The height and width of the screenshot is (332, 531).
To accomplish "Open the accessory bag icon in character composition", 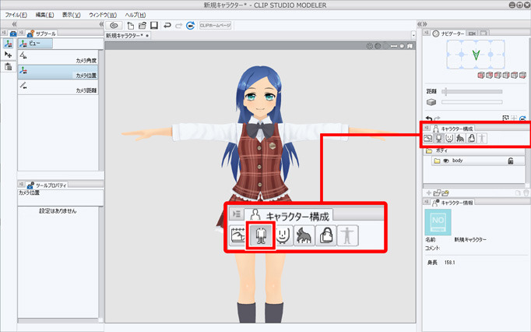I will point(472,139).
